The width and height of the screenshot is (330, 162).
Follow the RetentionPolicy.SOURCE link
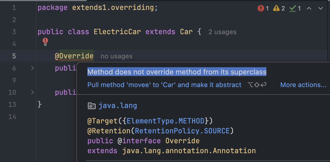[x=182, y=131]
